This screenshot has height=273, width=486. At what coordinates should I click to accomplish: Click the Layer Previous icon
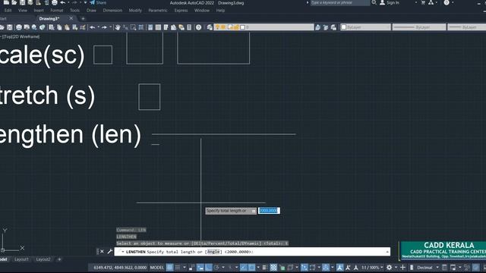326,27
